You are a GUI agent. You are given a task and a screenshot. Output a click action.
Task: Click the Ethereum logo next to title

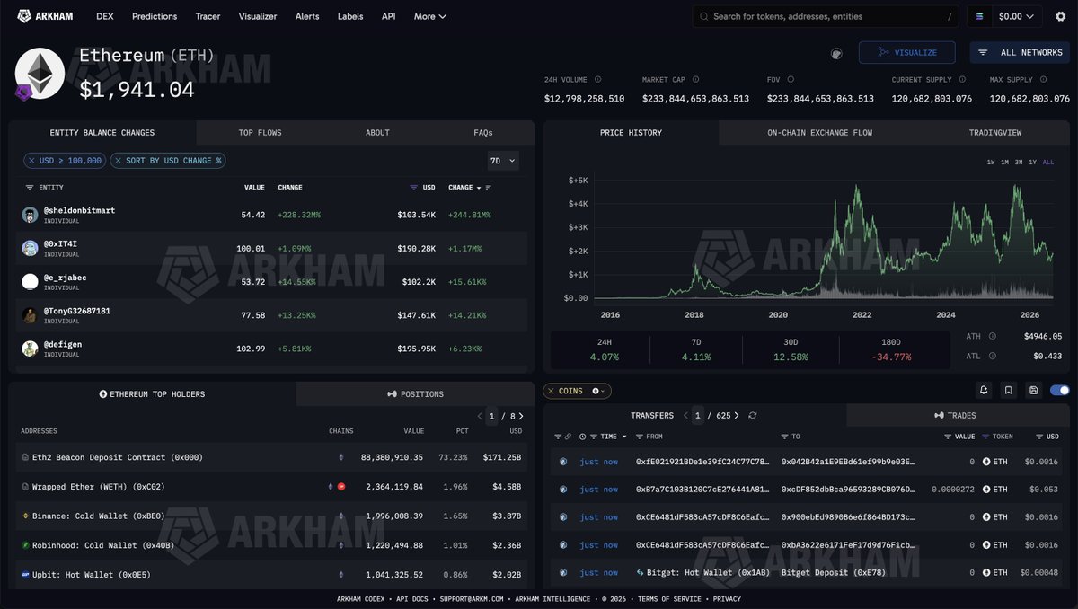[40, 74]
